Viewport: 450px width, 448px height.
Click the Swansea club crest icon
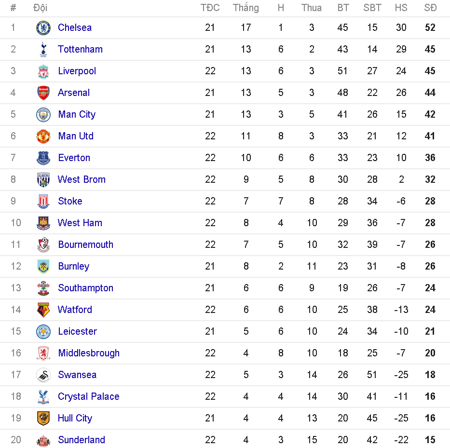(x=43, y=375)
